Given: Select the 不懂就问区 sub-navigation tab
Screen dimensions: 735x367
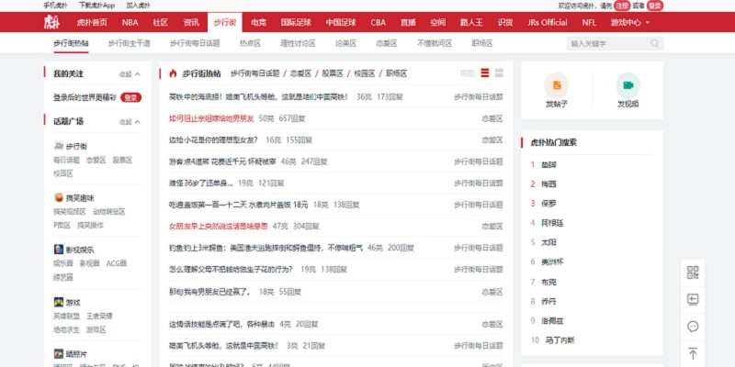Looking at the screenshot, I should coord(435,43).
